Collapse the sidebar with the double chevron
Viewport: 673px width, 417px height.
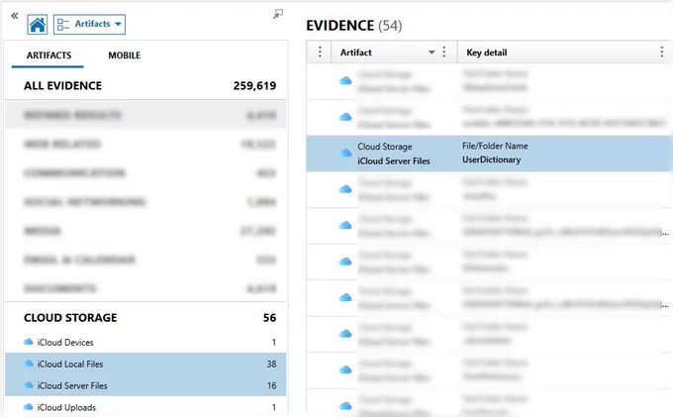15,16
